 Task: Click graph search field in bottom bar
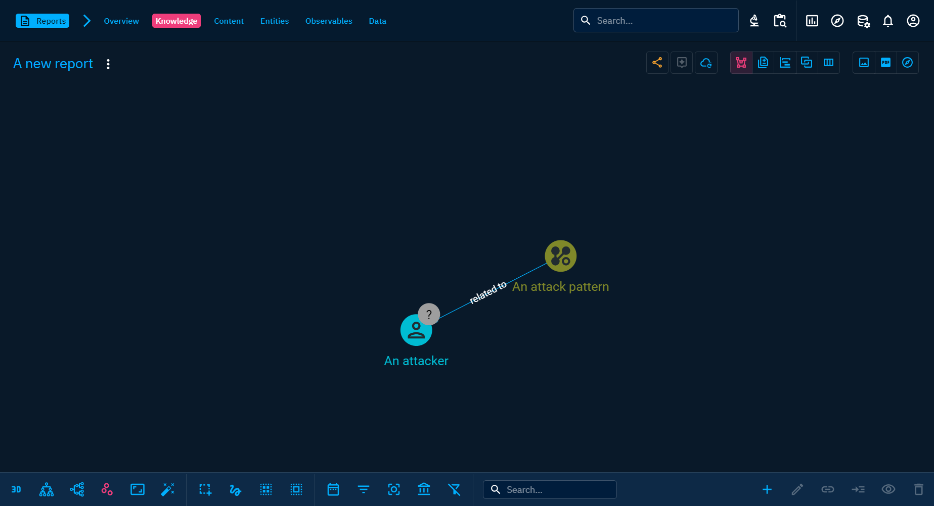[550, 489]
